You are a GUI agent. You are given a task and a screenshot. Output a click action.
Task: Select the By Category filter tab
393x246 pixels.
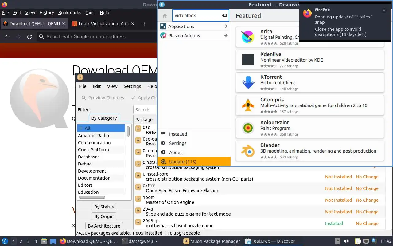click(x=104, y=118)
